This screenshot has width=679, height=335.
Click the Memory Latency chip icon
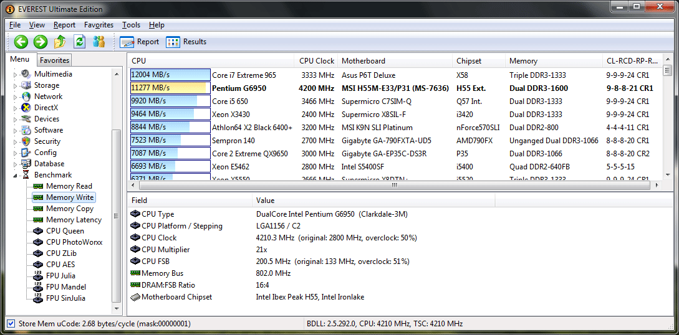point(38,220)
